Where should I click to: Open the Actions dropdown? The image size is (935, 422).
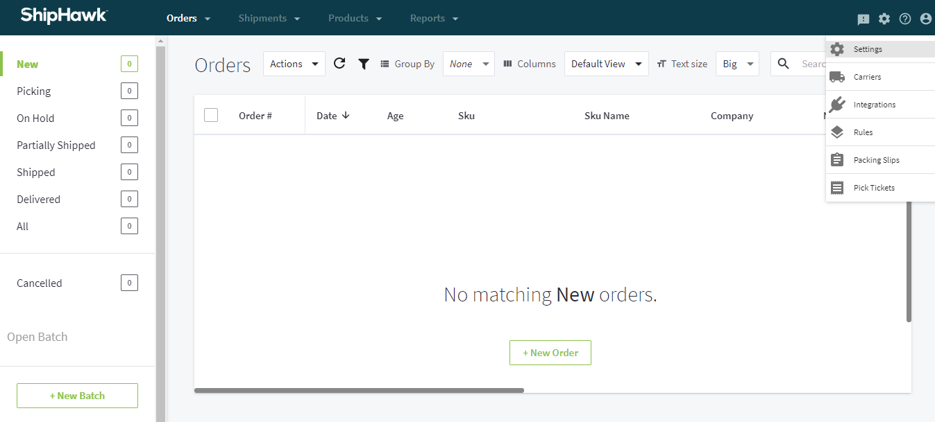coord(294,63)
